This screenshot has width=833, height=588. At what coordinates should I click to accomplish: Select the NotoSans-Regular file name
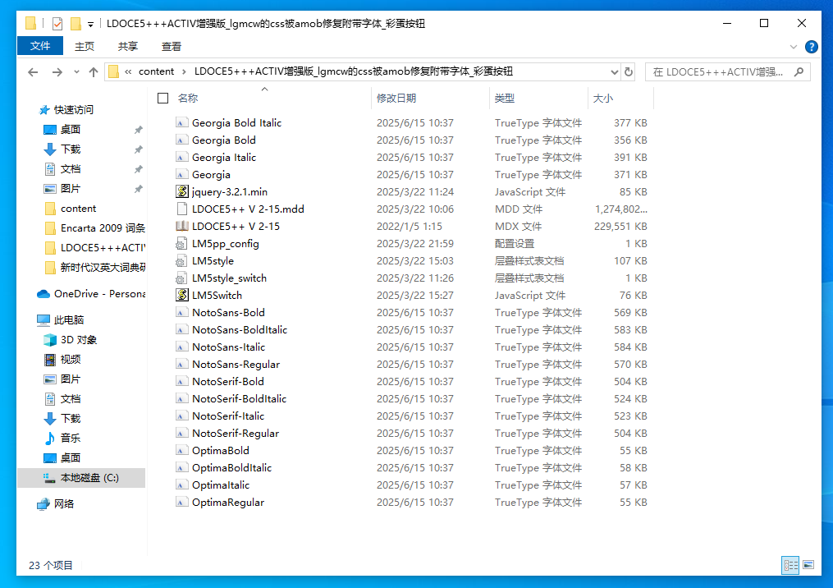point(236,364)
